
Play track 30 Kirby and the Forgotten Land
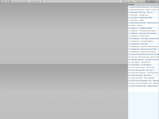[x=143, y=83]
